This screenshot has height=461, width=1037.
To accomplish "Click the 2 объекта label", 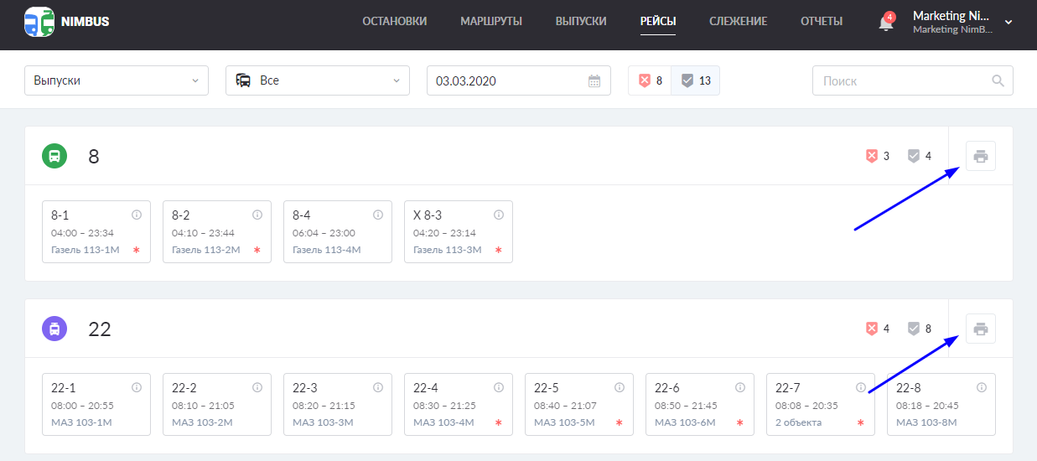I will (x=798, y=422).
